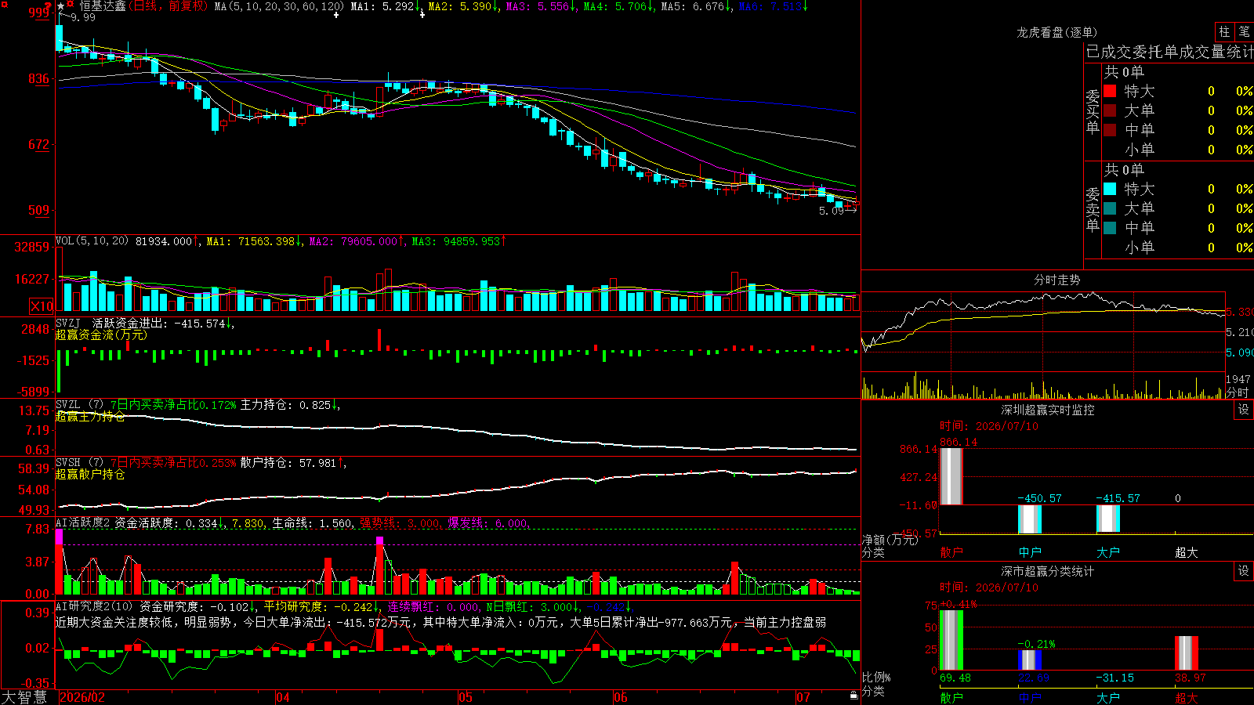This screenshot has width=1254, height=705.
Task: Click the star icon before 恒基达鑫
Action: (x=61, y=6)
